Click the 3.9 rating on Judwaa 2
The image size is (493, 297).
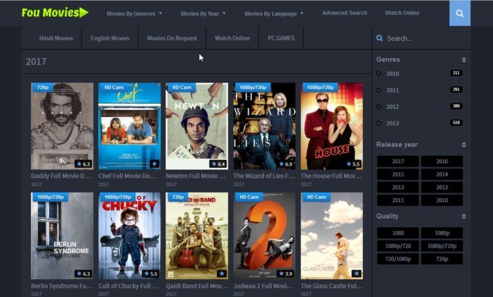coord(286,273)
